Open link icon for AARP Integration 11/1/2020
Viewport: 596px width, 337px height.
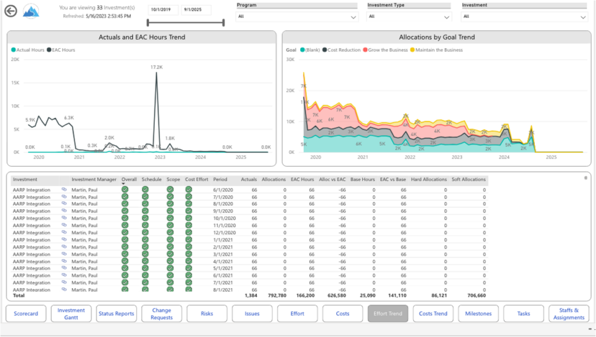pyautogui.click(x=64, y=225)
